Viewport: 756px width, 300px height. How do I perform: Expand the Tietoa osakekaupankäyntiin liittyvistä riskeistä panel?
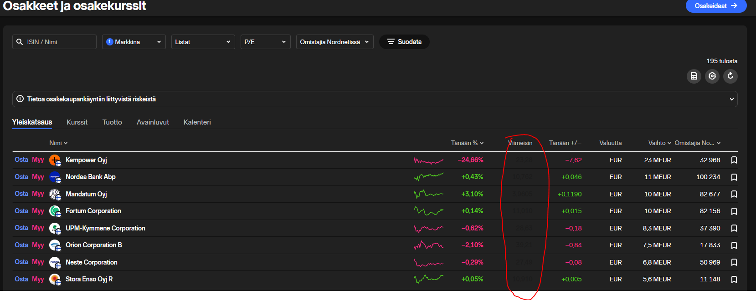(375, 99)
